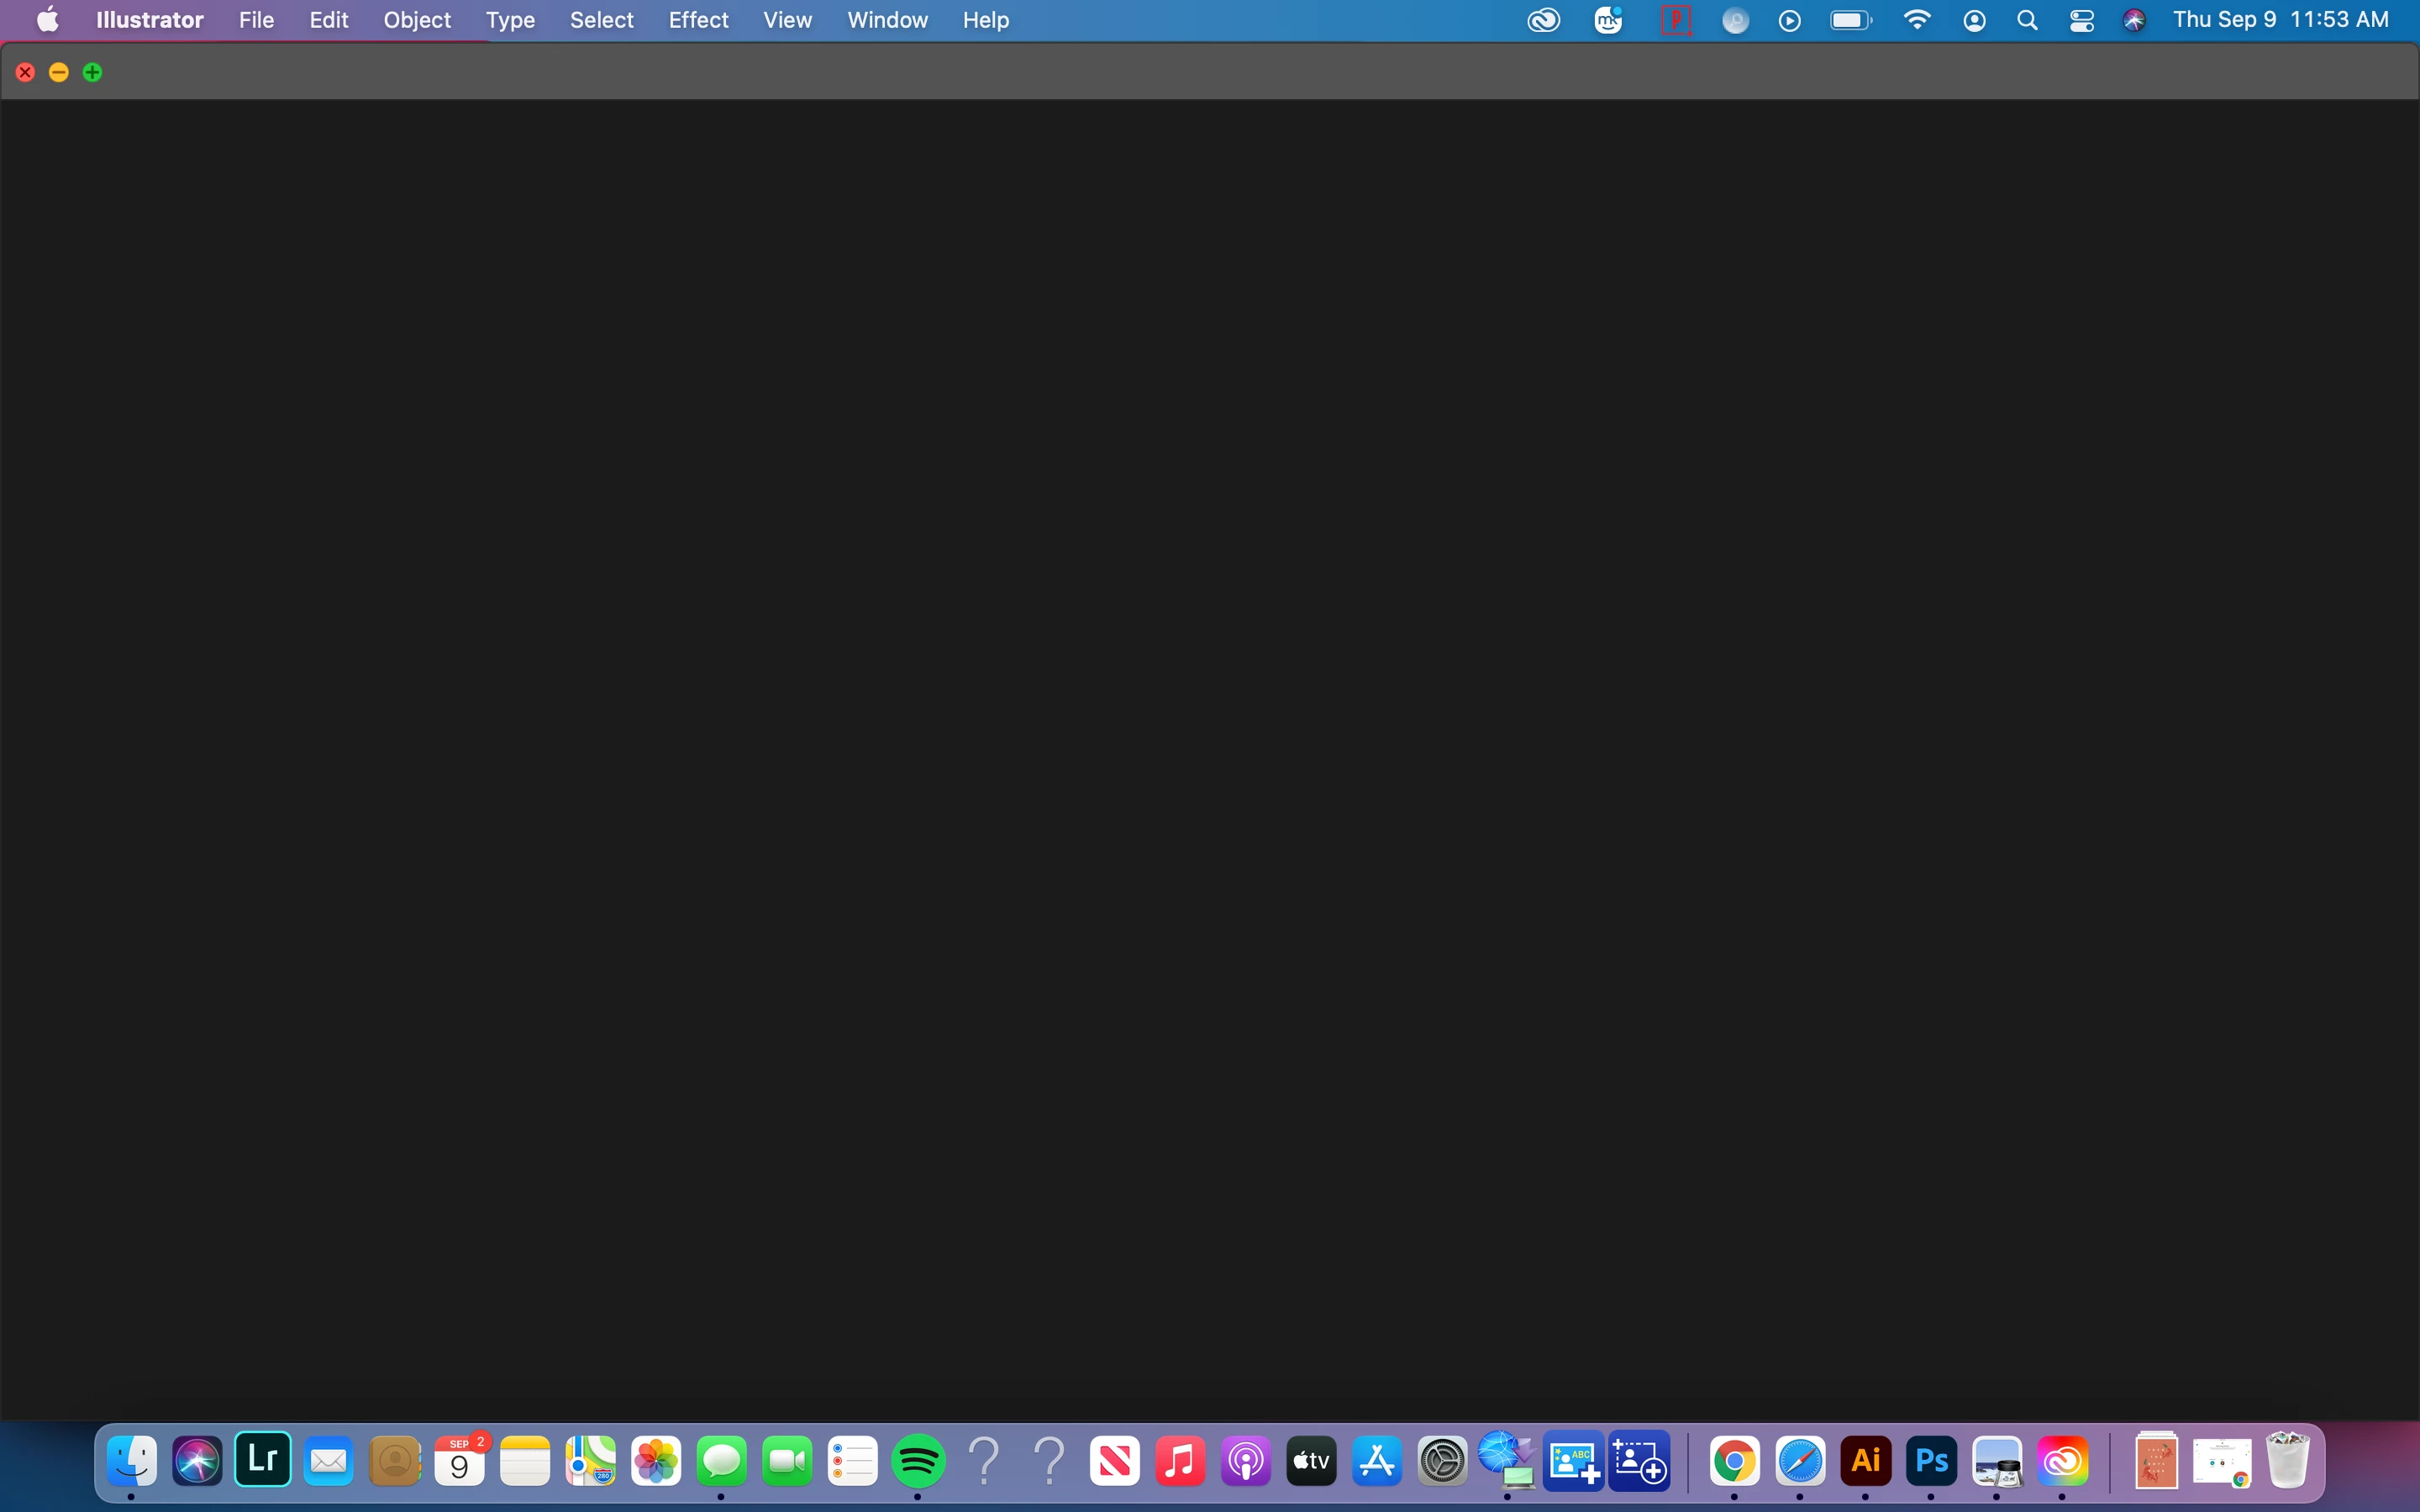The height and width of the screenshot is (1512, 2420).
Task: Open Creative Cloud menu bar icon
Action: point(1543,20)
